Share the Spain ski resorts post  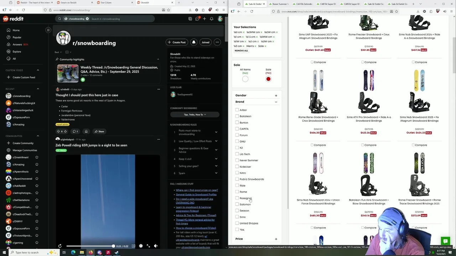[x=99, y=132]
